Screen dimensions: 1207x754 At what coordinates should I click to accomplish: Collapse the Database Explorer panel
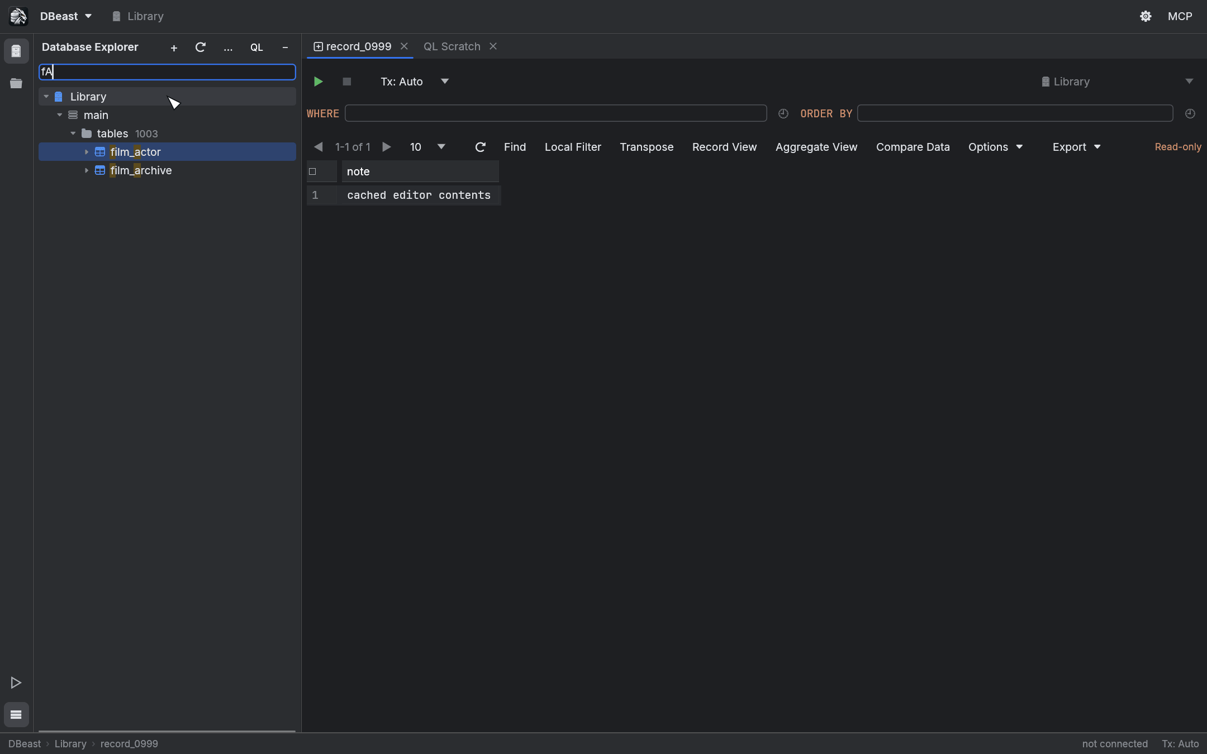(x=285, y=47)
